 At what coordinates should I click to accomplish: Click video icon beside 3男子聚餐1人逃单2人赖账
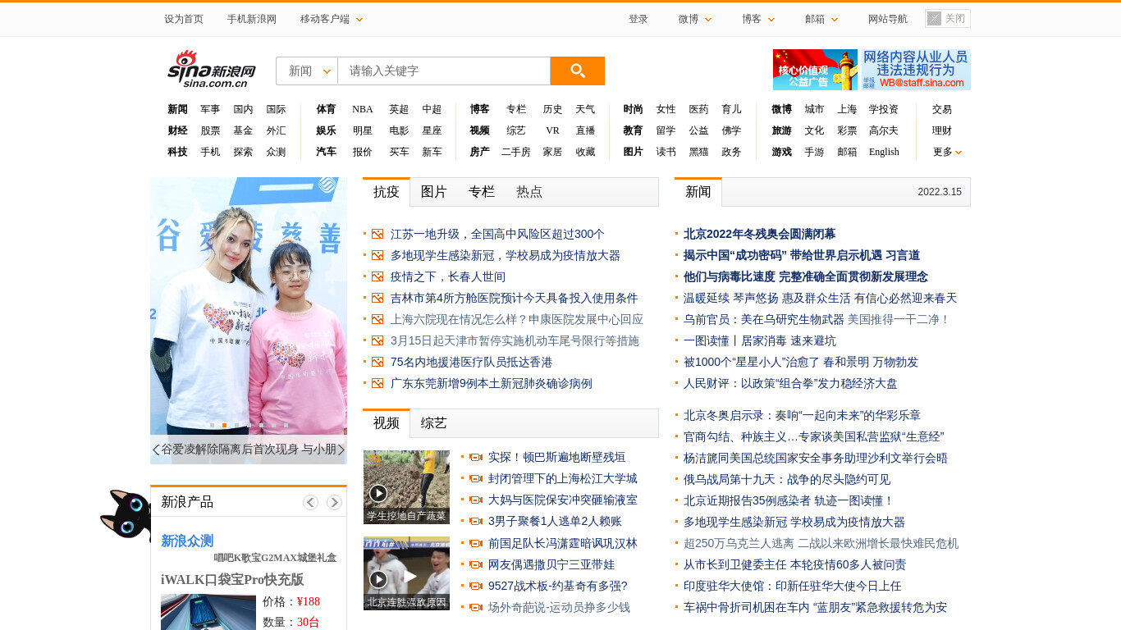(475, 522)
